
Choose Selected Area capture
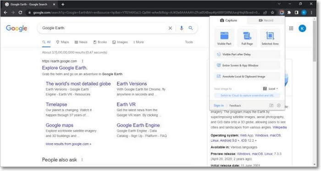pos(270,38)
